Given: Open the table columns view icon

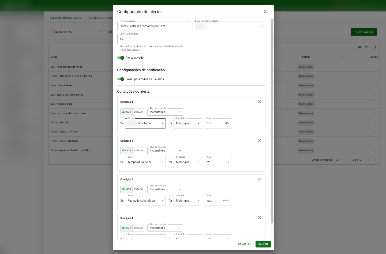Looking at the screenshot, I should (359, 47).
